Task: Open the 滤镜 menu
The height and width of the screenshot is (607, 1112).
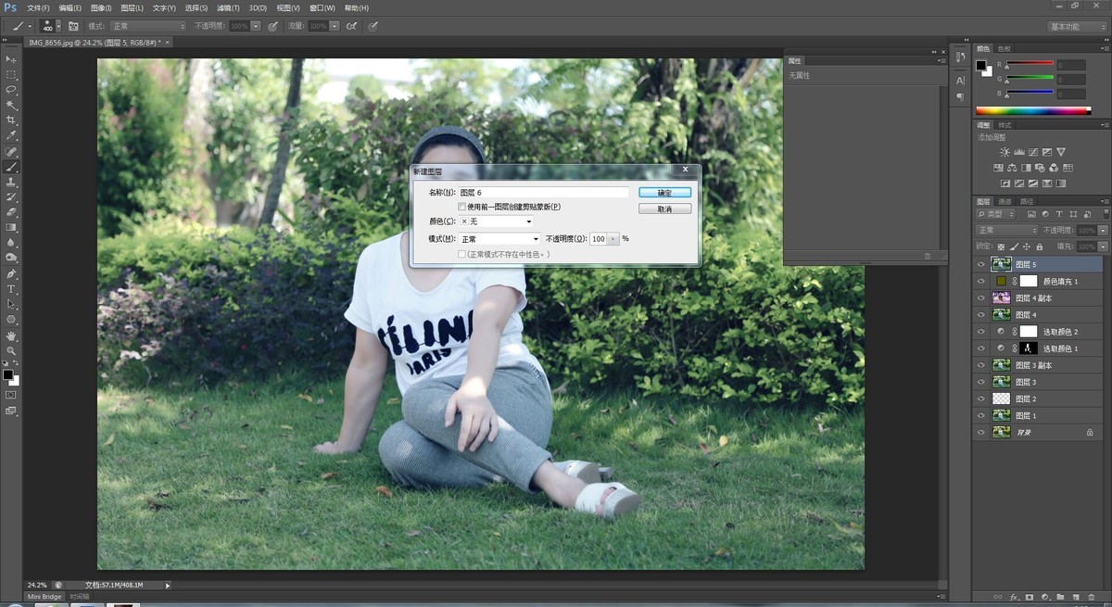Action: 227,7
